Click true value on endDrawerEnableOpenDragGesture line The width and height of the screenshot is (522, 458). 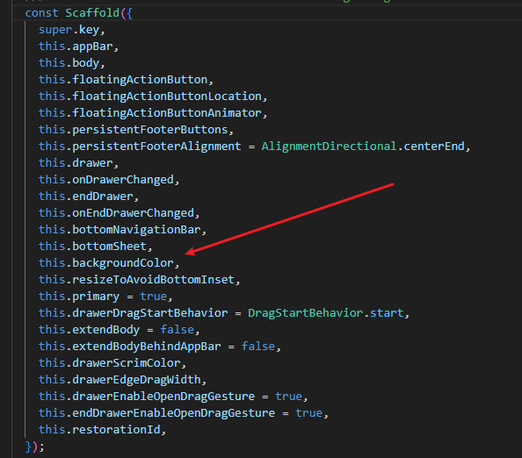coord(309,412)
